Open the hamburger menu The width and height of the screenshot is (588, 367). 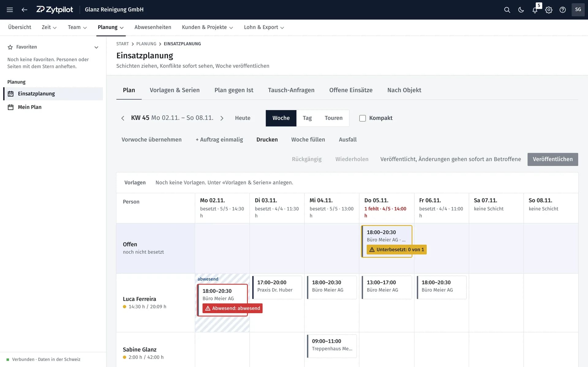click(x=10, y=10)
